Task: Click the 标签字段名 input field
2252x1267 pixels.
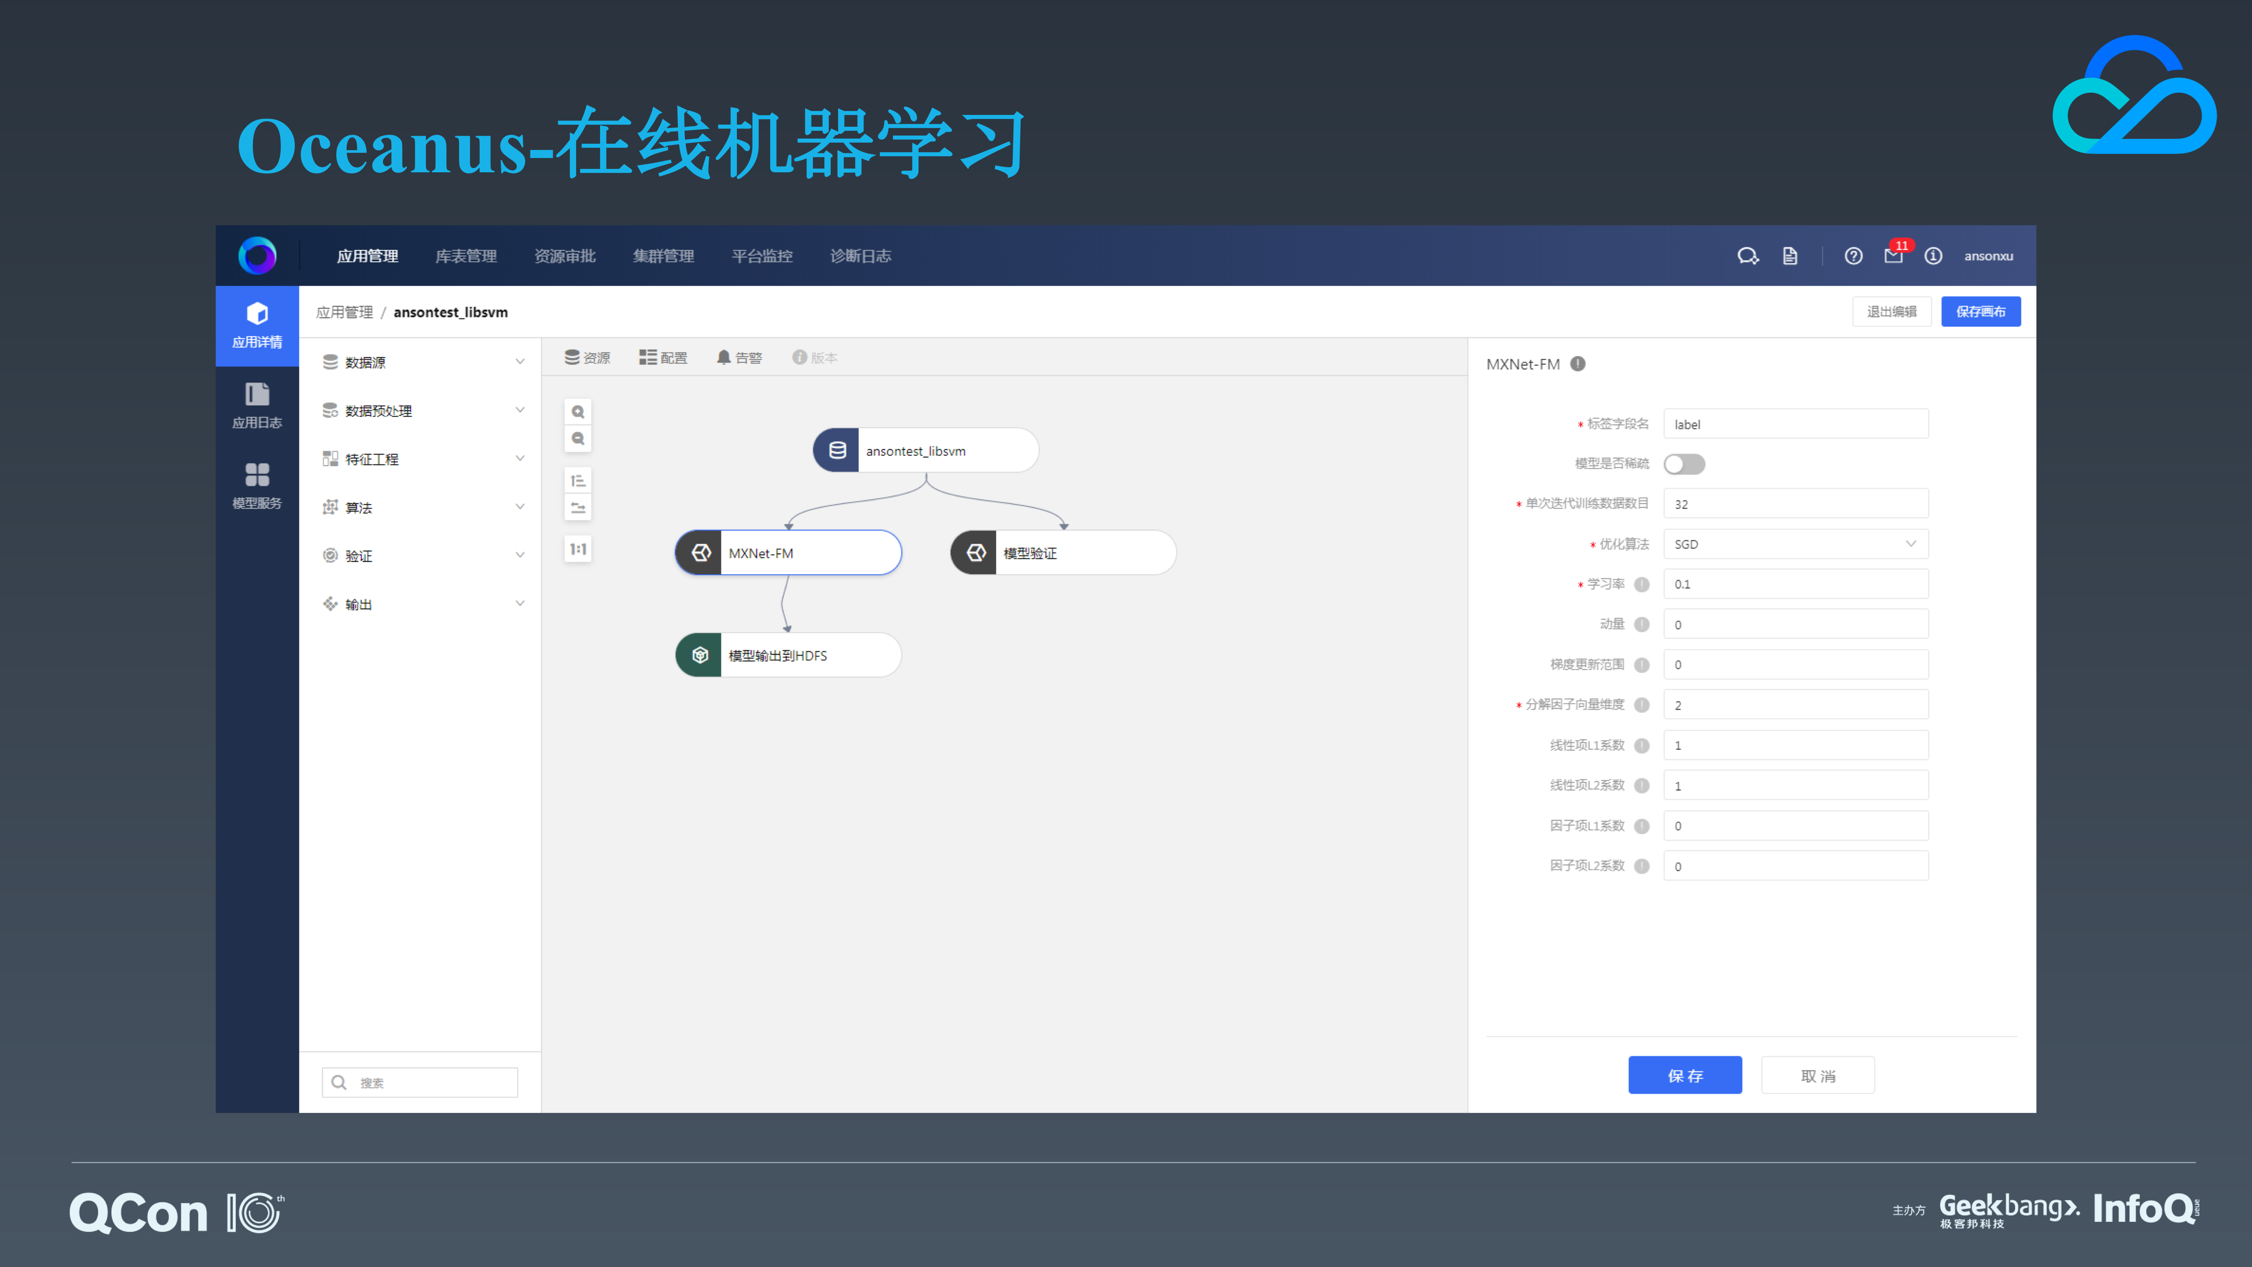Action: point(1796,424)
